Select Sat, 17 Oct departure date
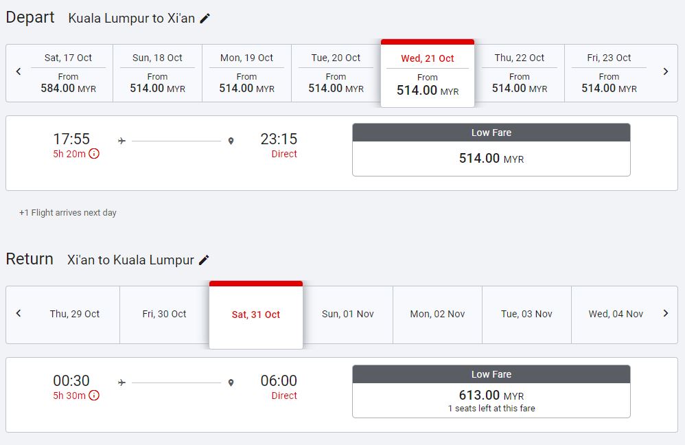The width and height of the screenshot is (685, 445). (x=68, y=73)
